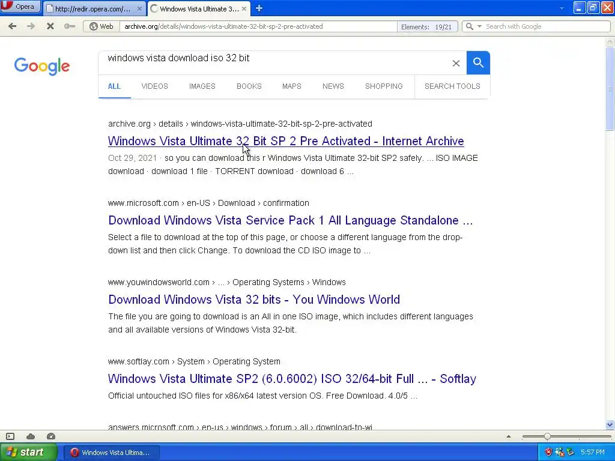This screenshot has width=615, height=461.
Task: Click the Google logo
Action: pyautogui.click(x=42, y=66)
